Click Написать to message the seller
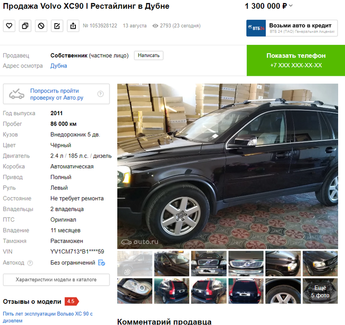This screenshot has height=325, width=345. (149, 56)
